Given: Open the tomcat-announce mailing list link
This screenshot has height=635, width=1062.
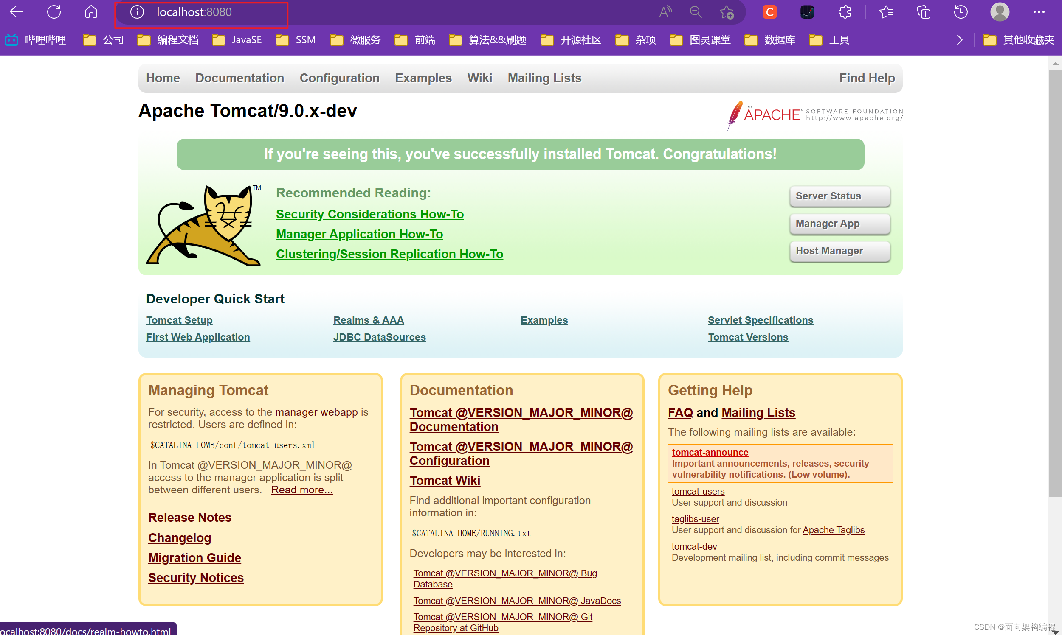Looking at the screenshot, I should coord(710,452).
